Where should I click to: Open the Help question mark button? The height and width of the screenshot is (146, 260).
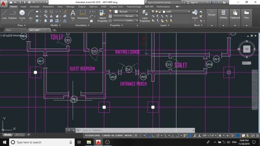pos(224,2)
